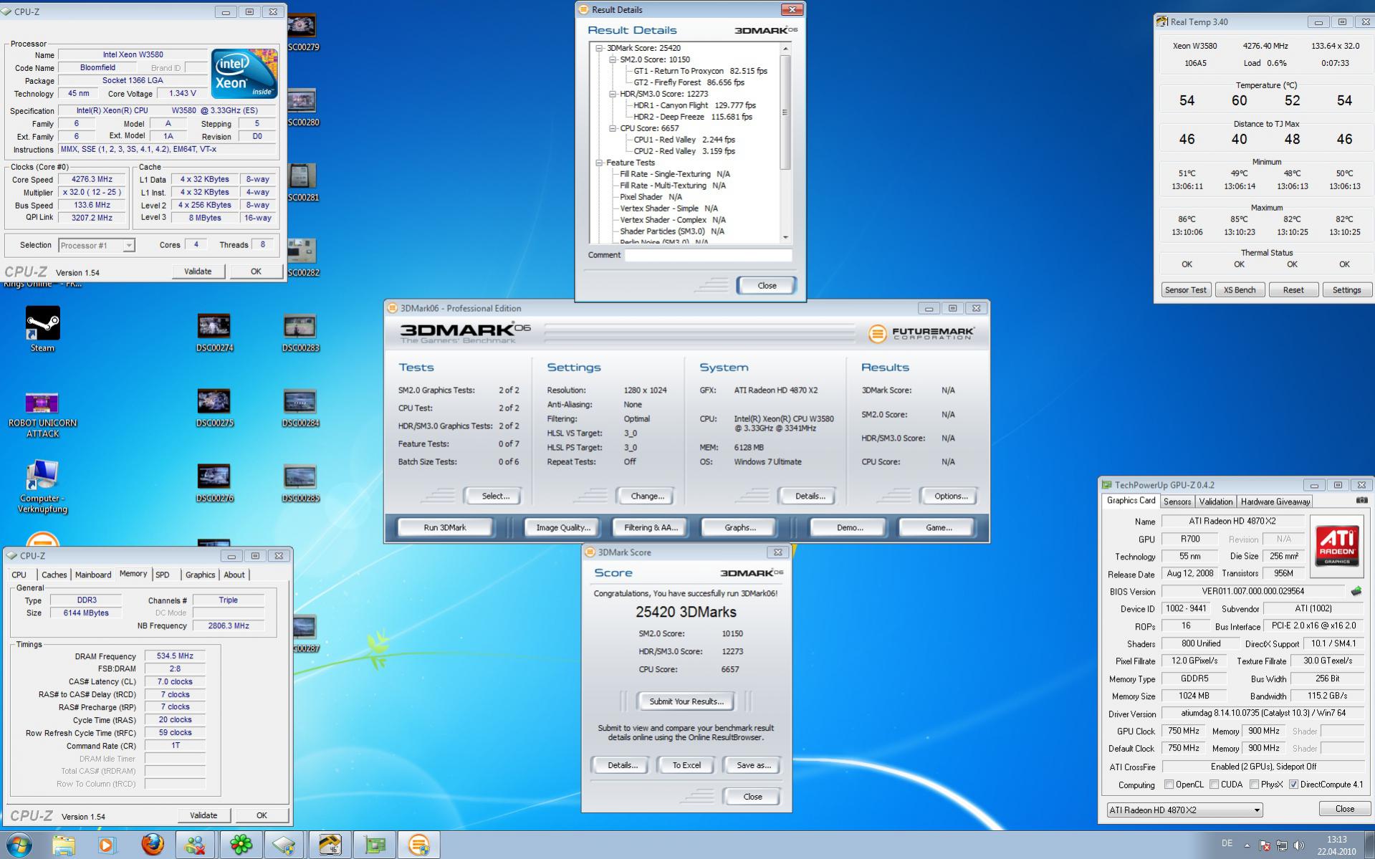The image size is (1375, 859).
Task: Open Computer - Verknüpfung desktop icon
Action: click(42, 475)
